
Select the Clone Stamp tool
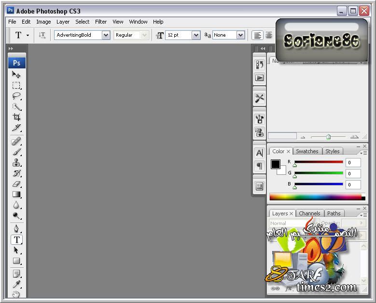coord(16,162)
